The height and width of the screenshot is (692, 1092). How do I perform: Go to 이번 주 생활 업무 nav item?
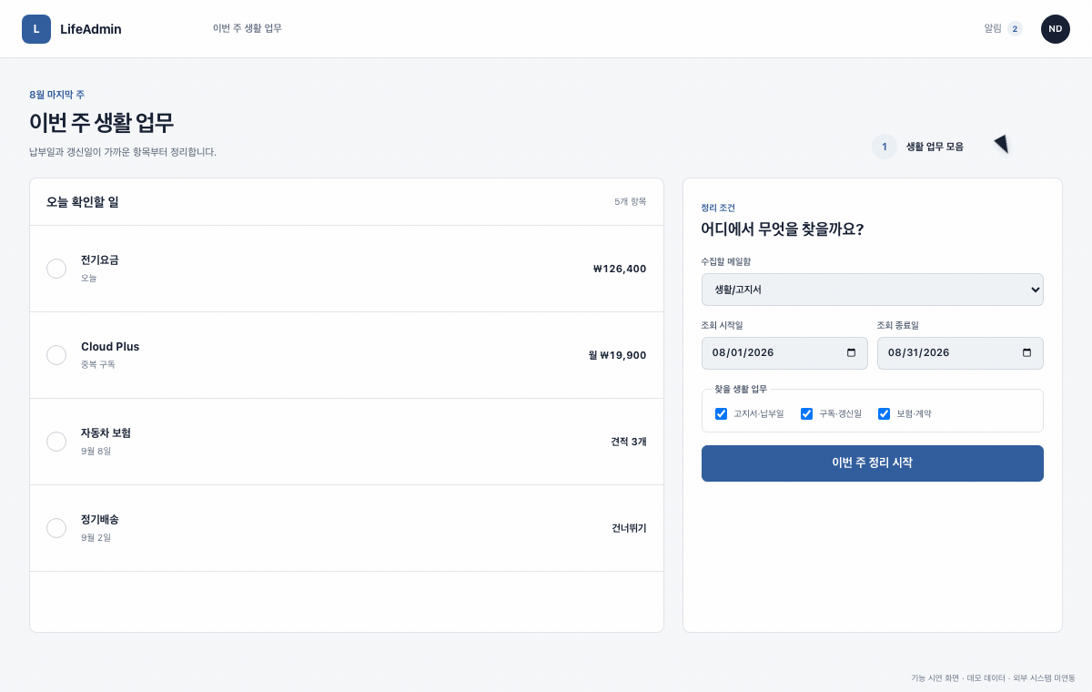coord(248,28)
